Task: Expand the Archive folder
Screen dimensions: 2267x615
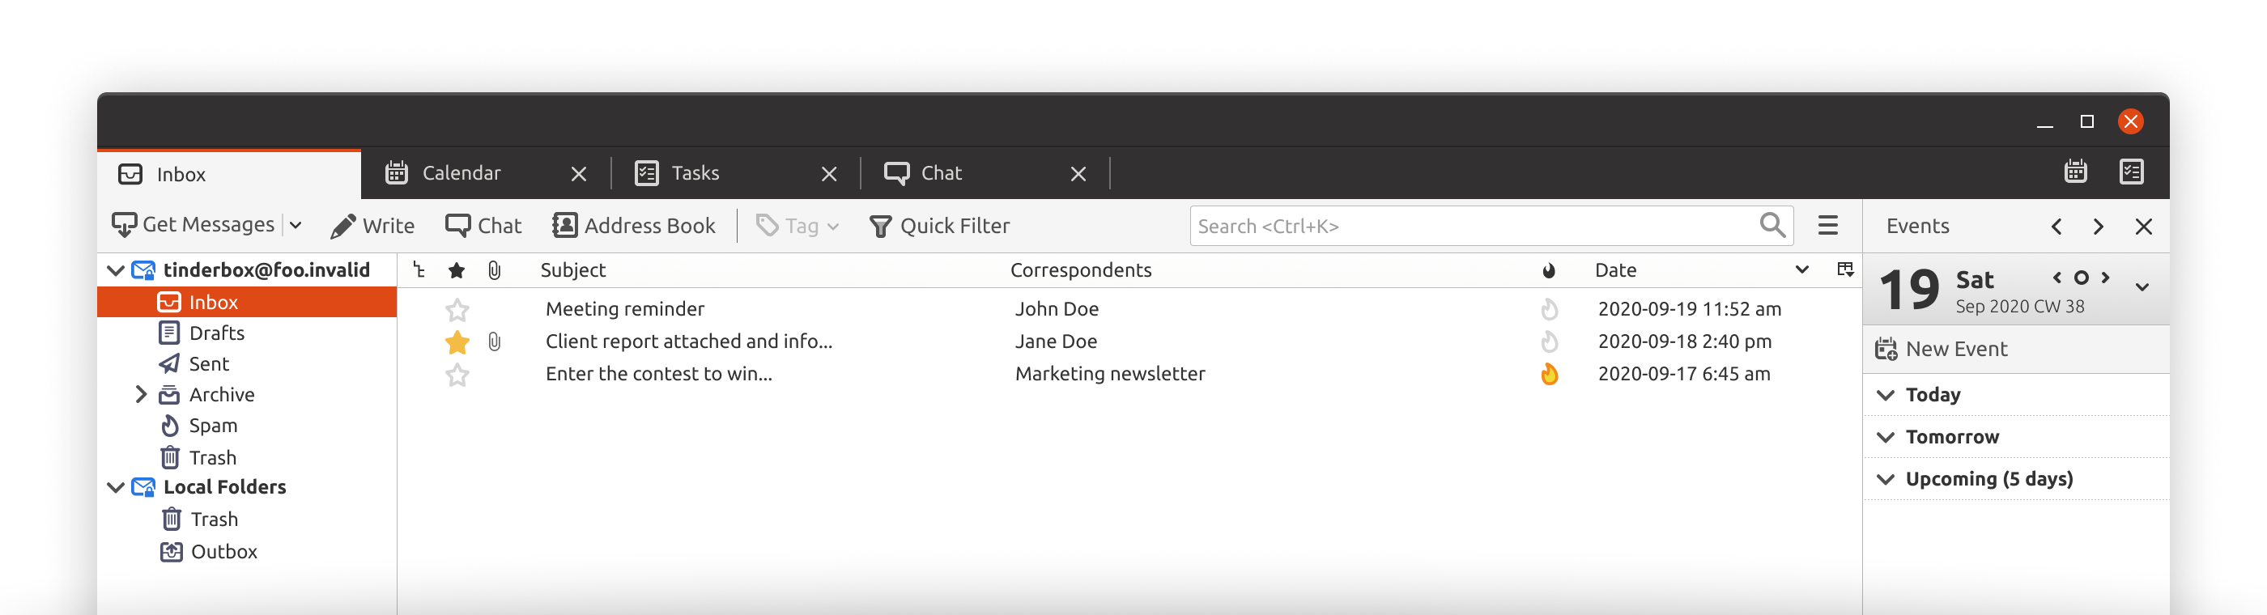Action: 140,394
